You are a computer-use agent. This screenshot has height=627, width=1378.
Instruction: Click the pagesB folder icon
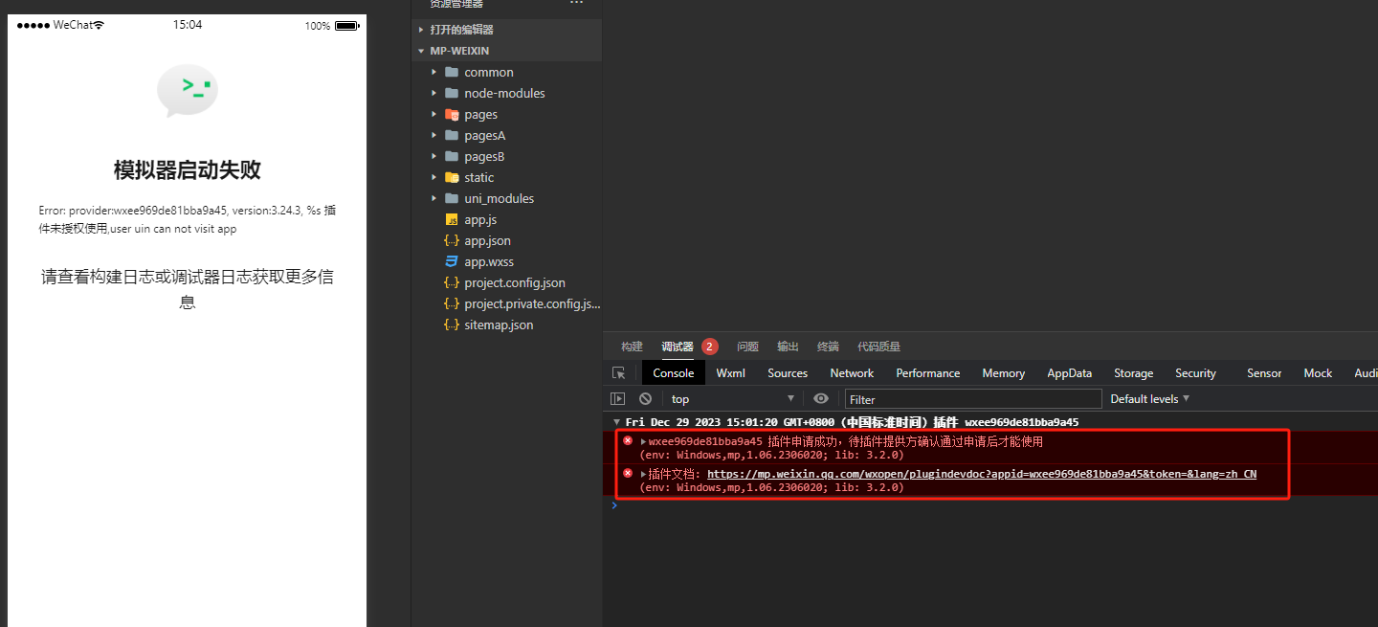(x=452, y=156)
